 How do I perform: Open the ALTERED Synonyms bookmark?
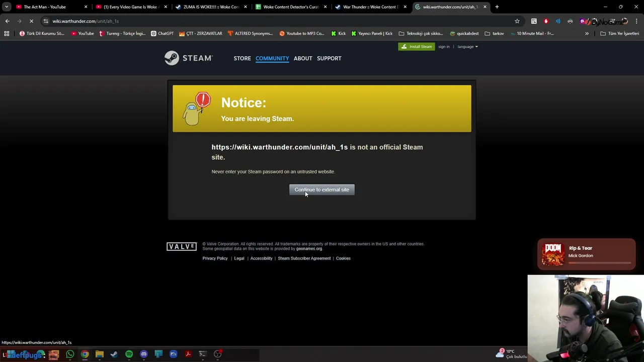250,34
